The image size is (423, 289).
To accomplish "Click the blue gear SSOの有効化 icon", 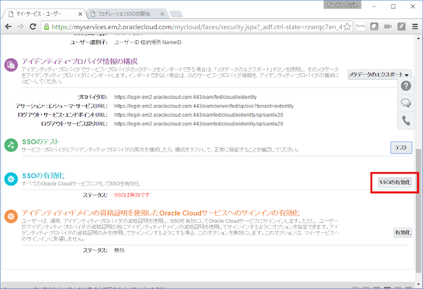I will pyautogui.click(x=11, y=179).
